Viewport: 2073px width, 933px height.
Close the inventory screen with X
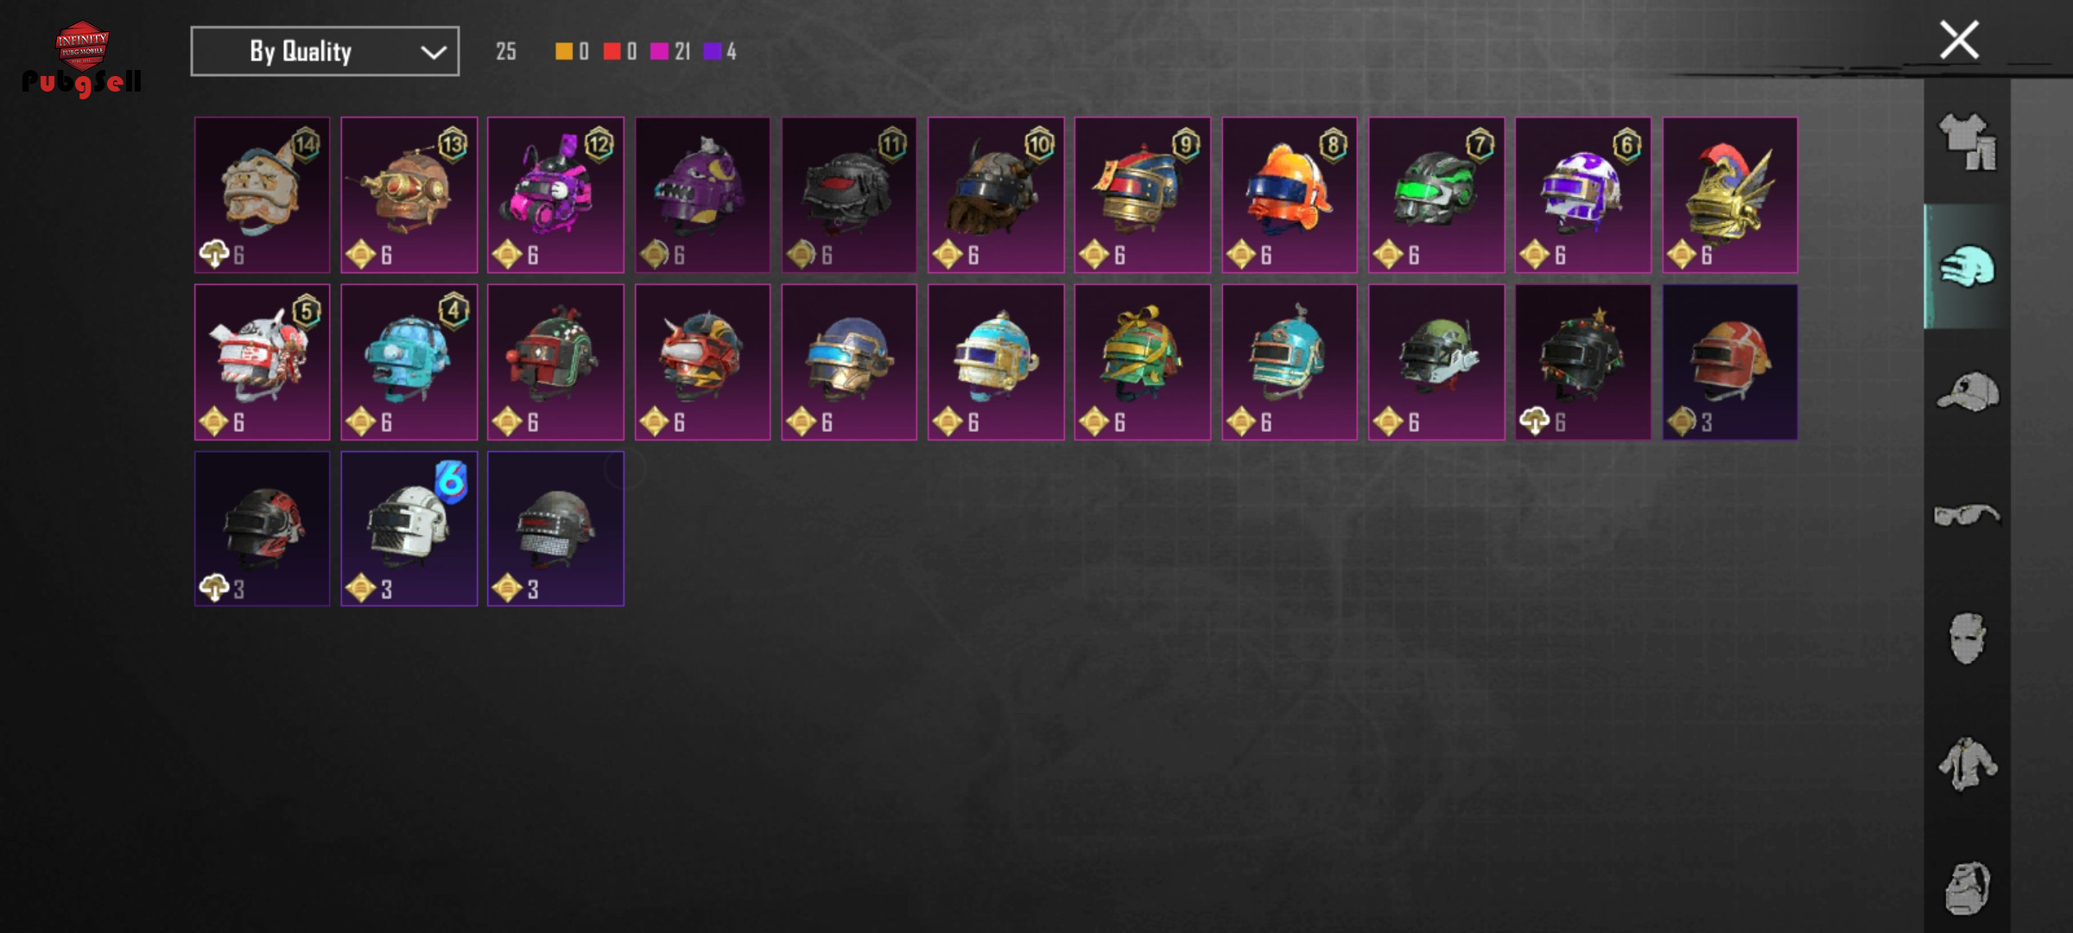point(1959,41)
